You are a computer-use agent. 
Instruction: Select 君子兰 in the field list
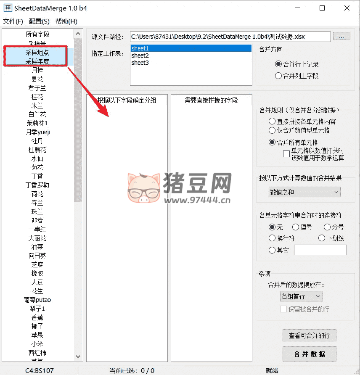coord(37,88)
